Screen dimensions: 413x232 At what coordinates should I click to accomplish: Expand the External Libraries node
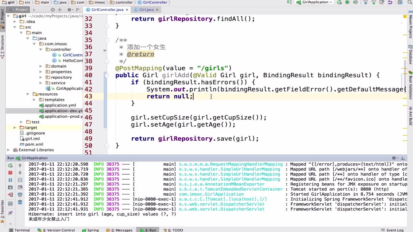pyautogui.click(x=8, y=150)
